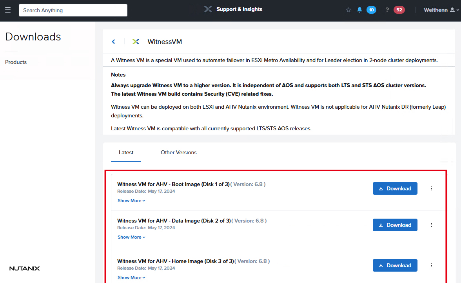461x283 pixels.
Task: Open the notifications bell icon
Action: click(359, 10)
